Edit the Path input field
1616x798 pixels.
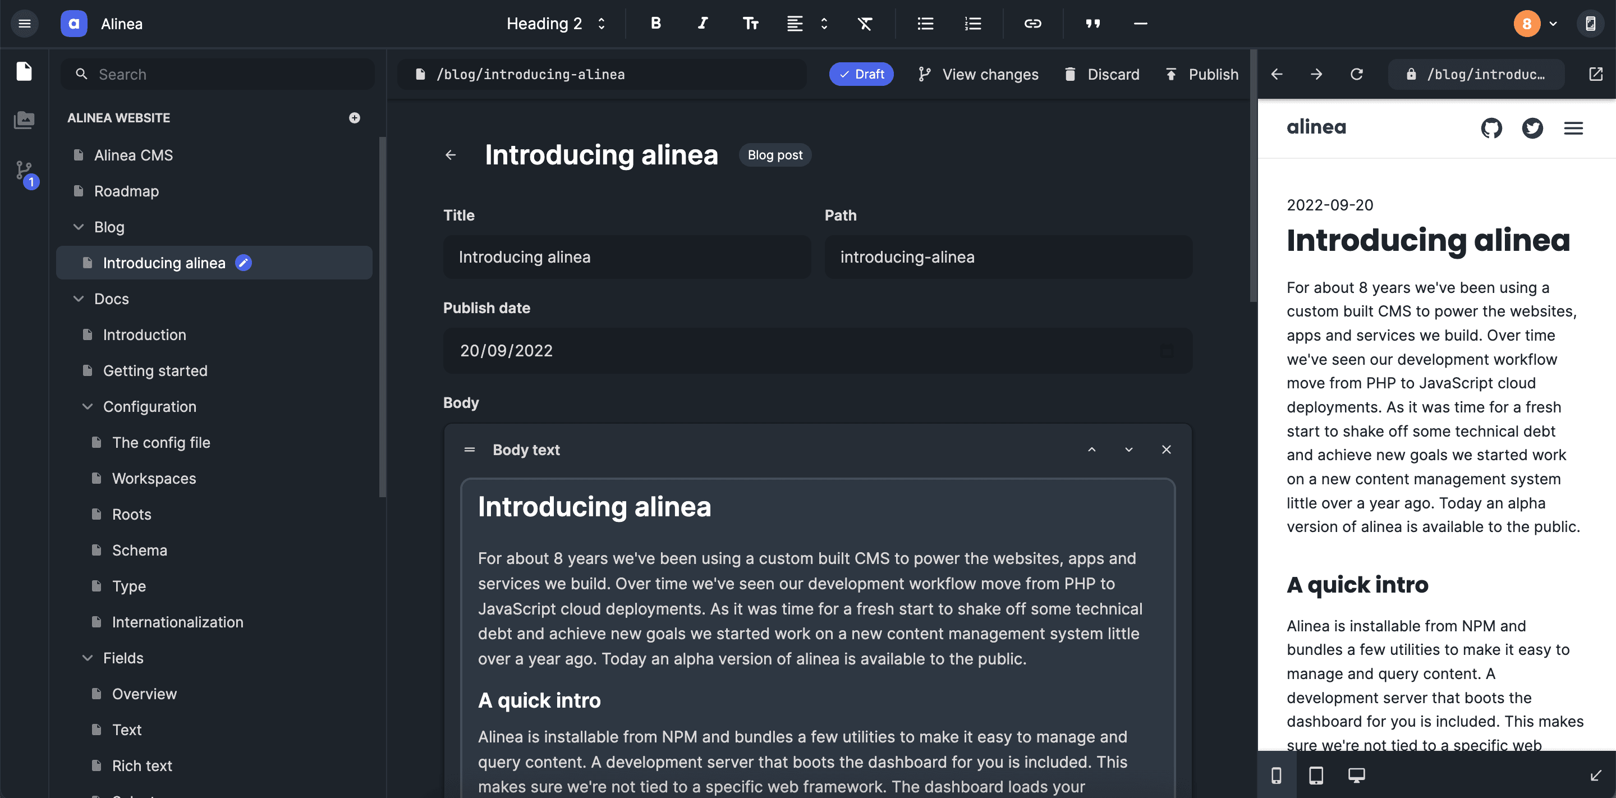(x=1008, y=256)
